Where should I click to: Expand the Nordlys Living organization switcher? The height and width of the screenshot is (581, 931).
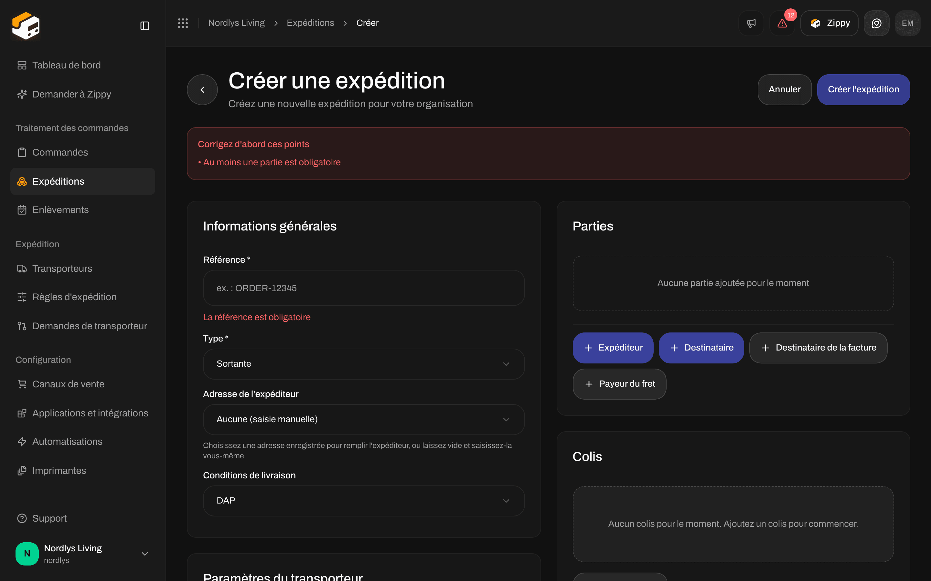click(83, 554)
